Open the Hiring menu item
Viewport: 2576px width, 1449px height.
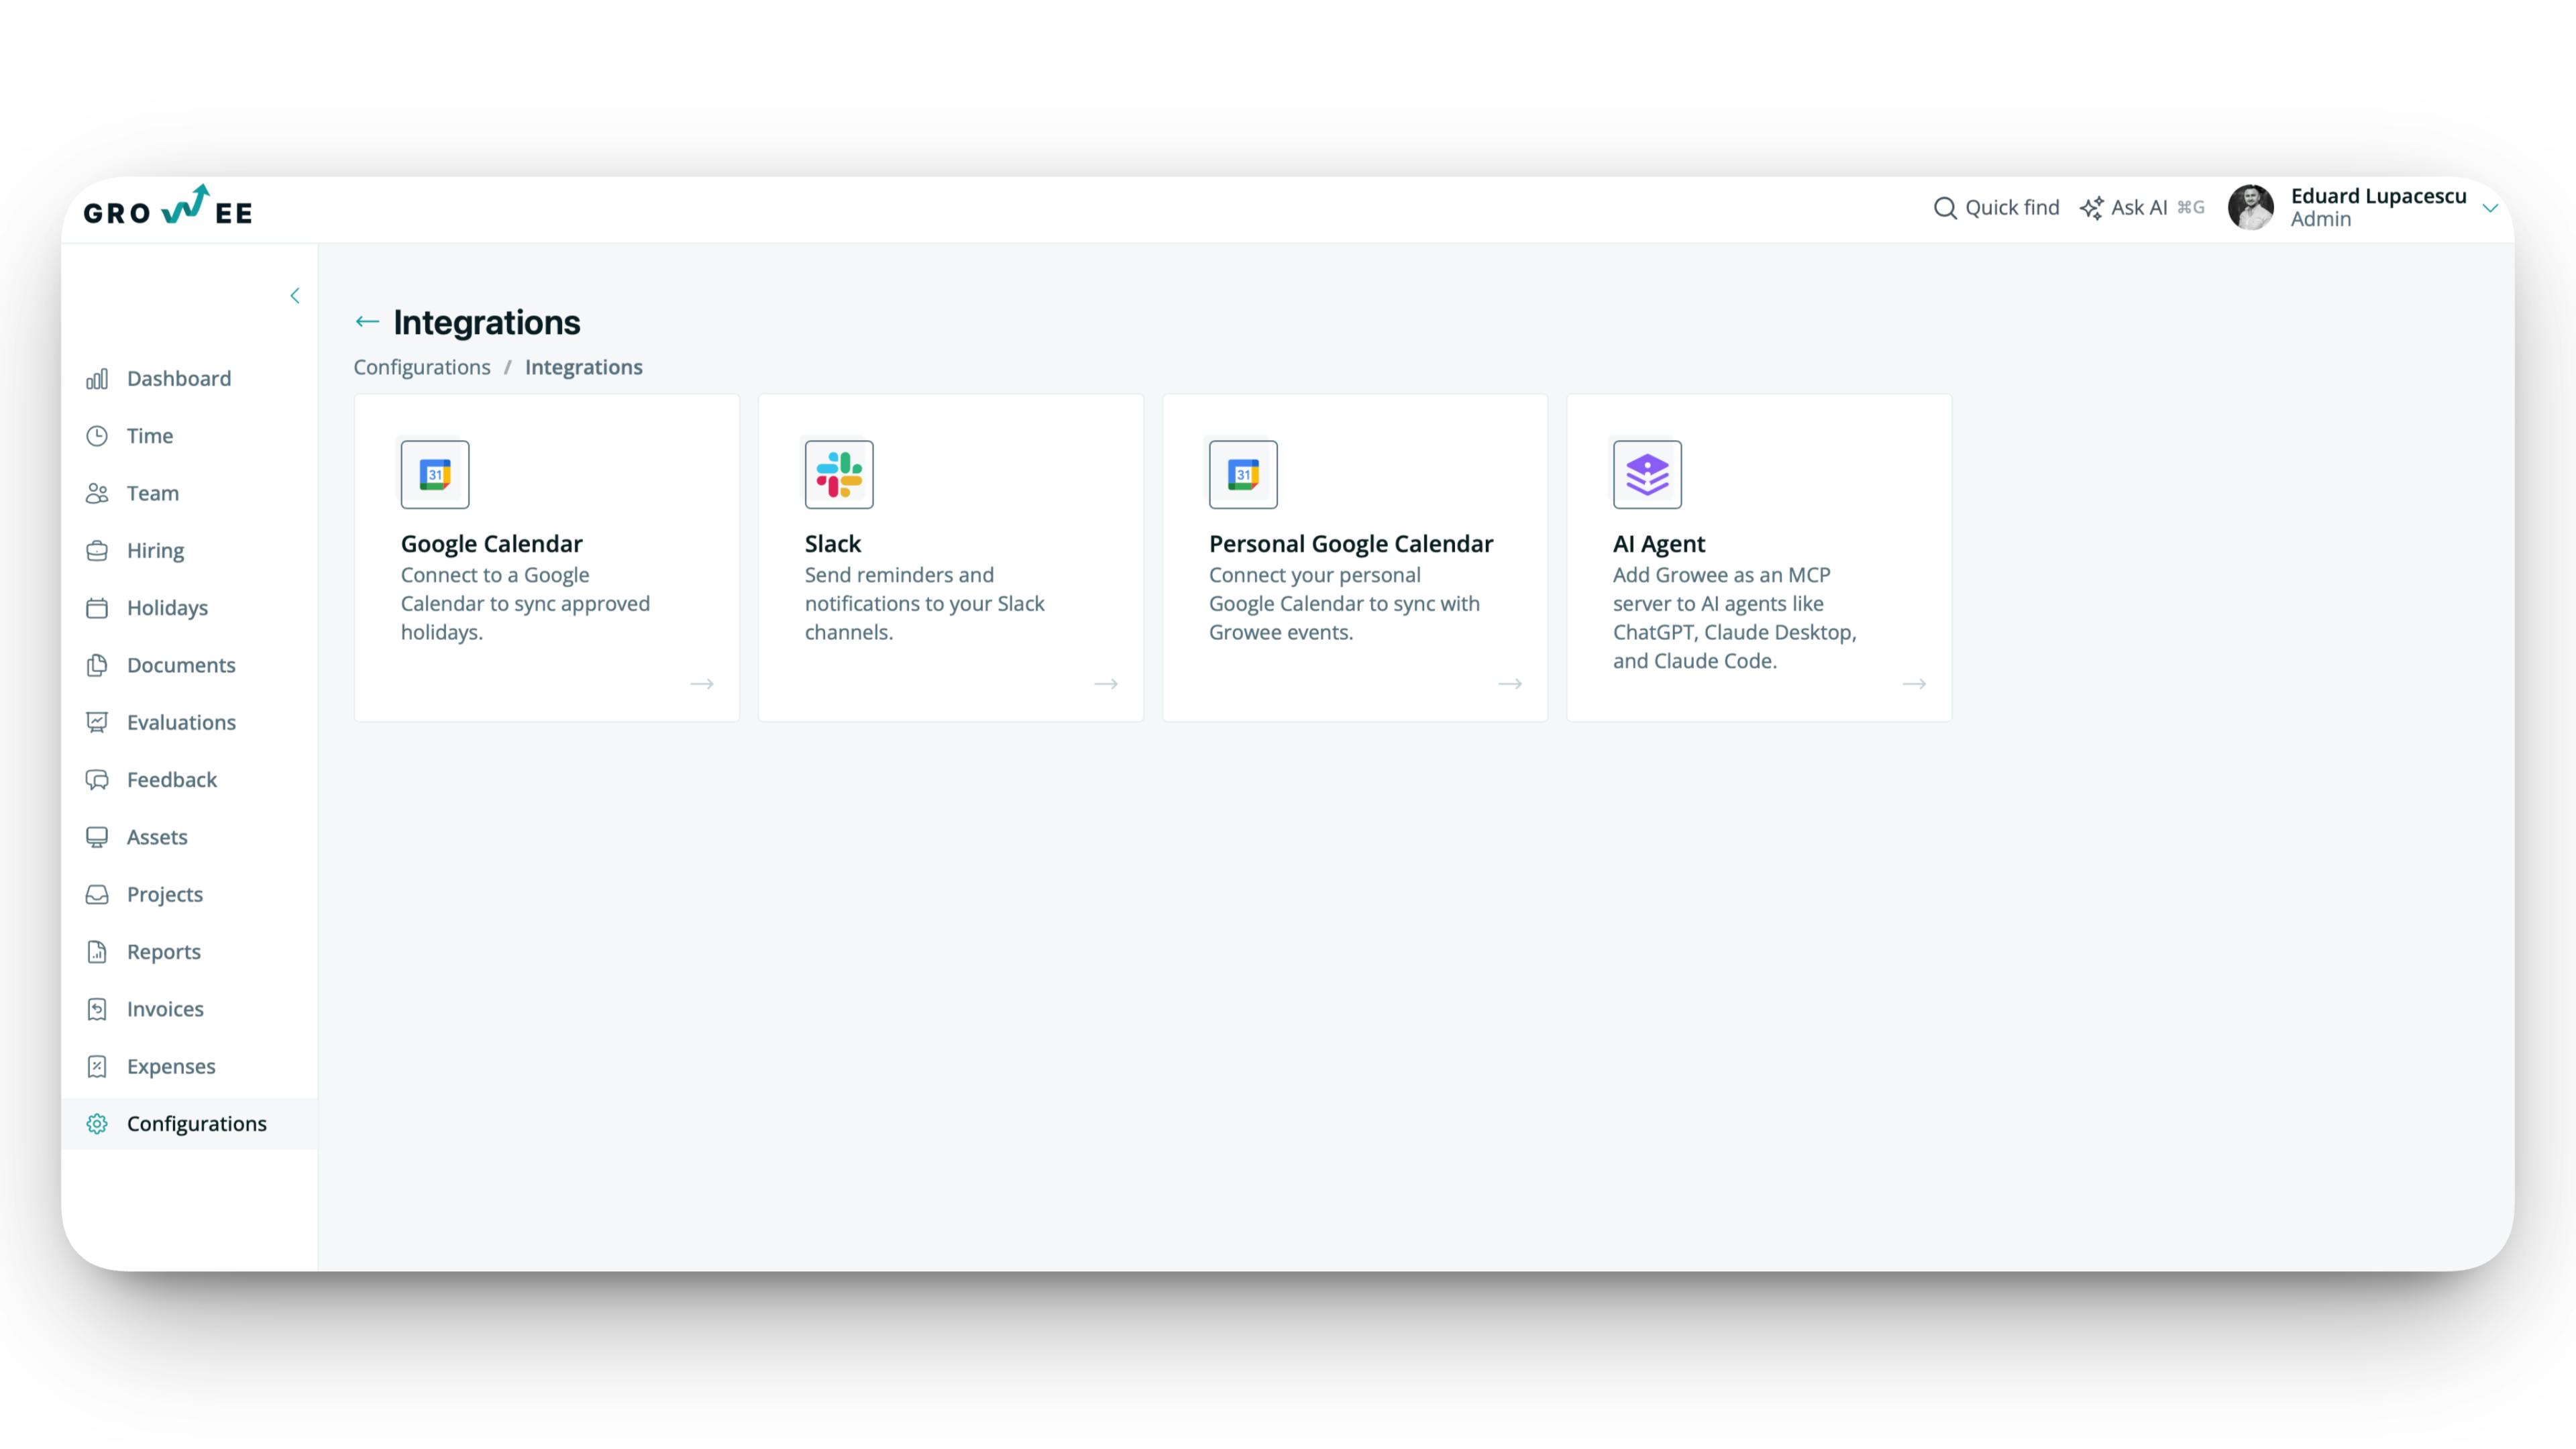coord(189,551)
